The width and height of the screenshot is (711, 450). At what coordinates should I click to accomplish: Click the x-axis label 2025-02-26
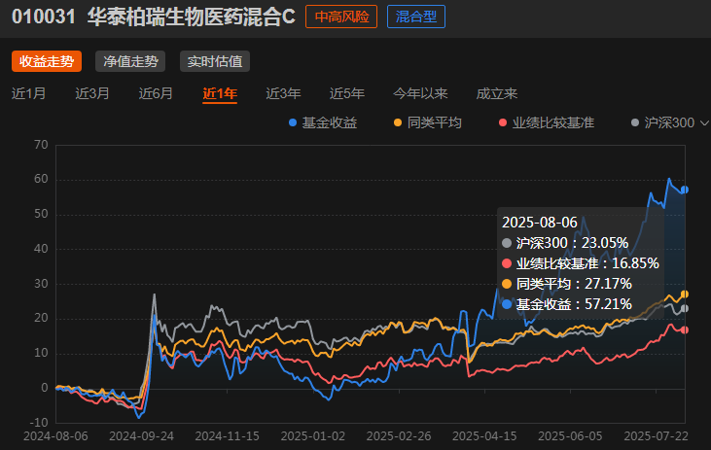pyautogui.click(x=399, y=436)
